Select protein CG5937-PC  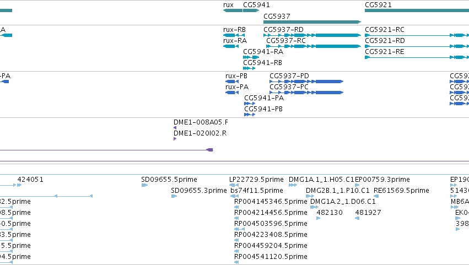coord(289,87)
